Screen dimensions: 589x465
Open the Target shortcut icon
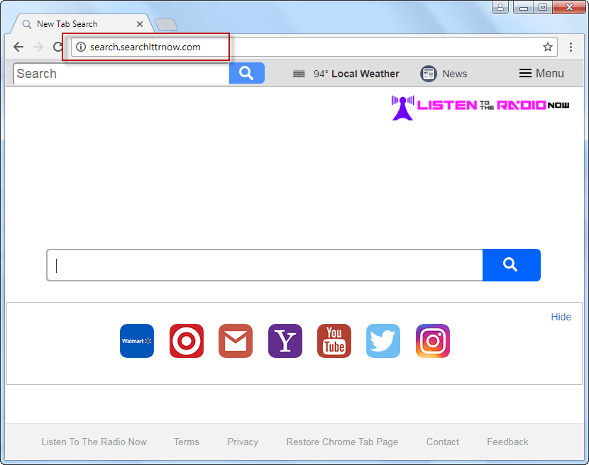187,341
